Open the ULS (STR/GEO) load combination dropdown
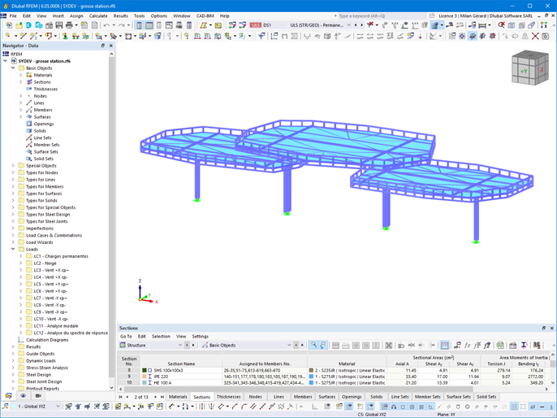Viewport: 557px width, 418px height. click(348, 25)
